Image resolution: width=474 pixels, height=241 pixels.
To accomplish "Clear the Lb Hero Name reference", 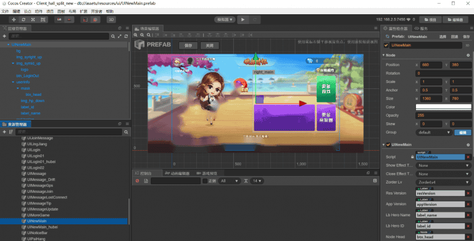I will pyautogui.click(x=468, y=215).
